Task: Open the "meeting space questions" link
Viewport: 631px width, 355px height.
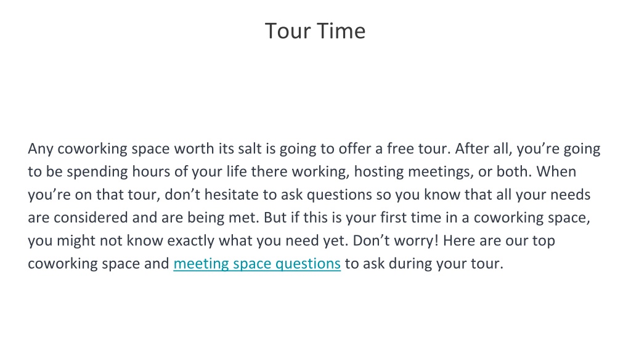Action: click(257, 264)
